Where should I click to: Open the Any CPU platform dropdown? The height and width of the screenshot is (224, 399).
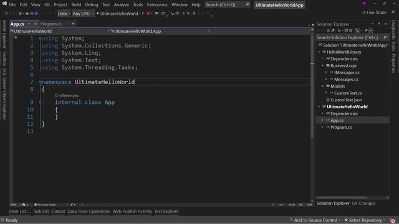point(83,14)
